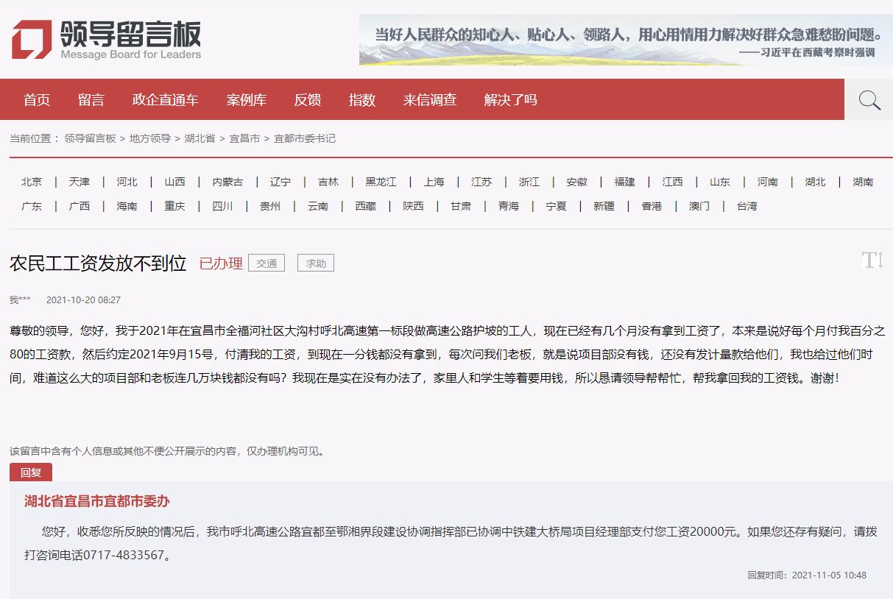Select the 北京 province link
This screenshot has height=599, width=893.
(32, 182)
